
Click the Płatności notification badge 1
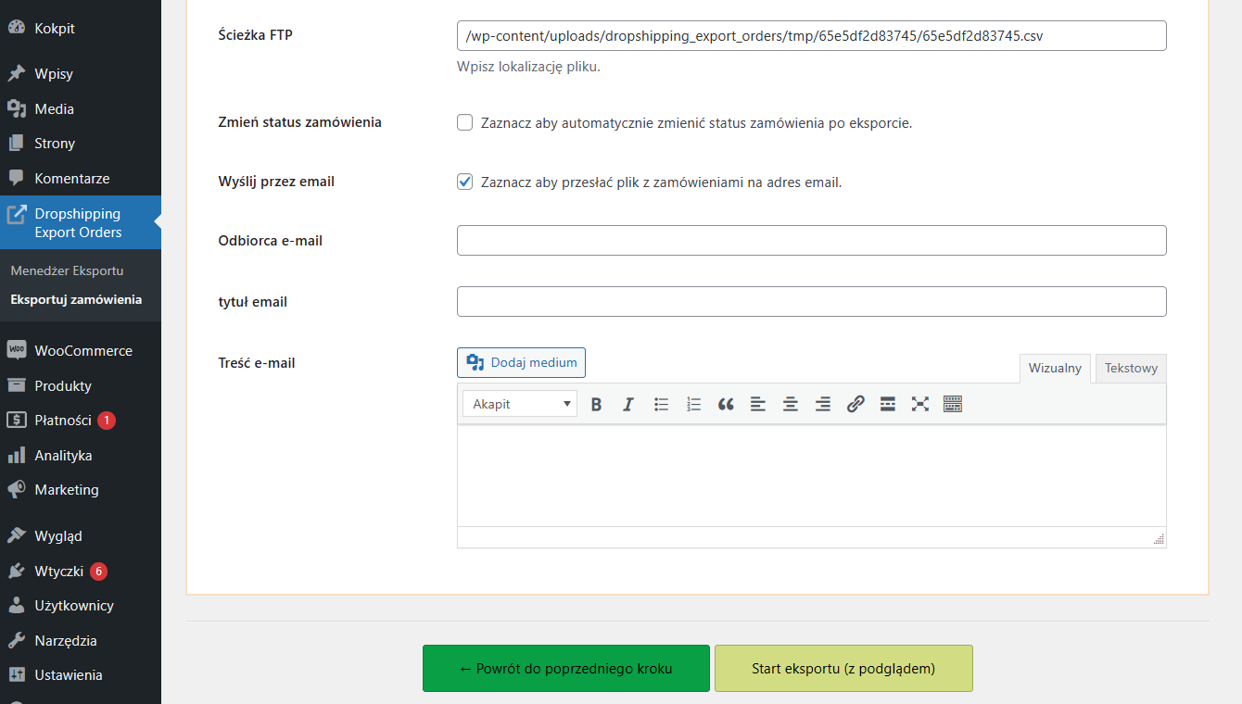tap(107, 421)
